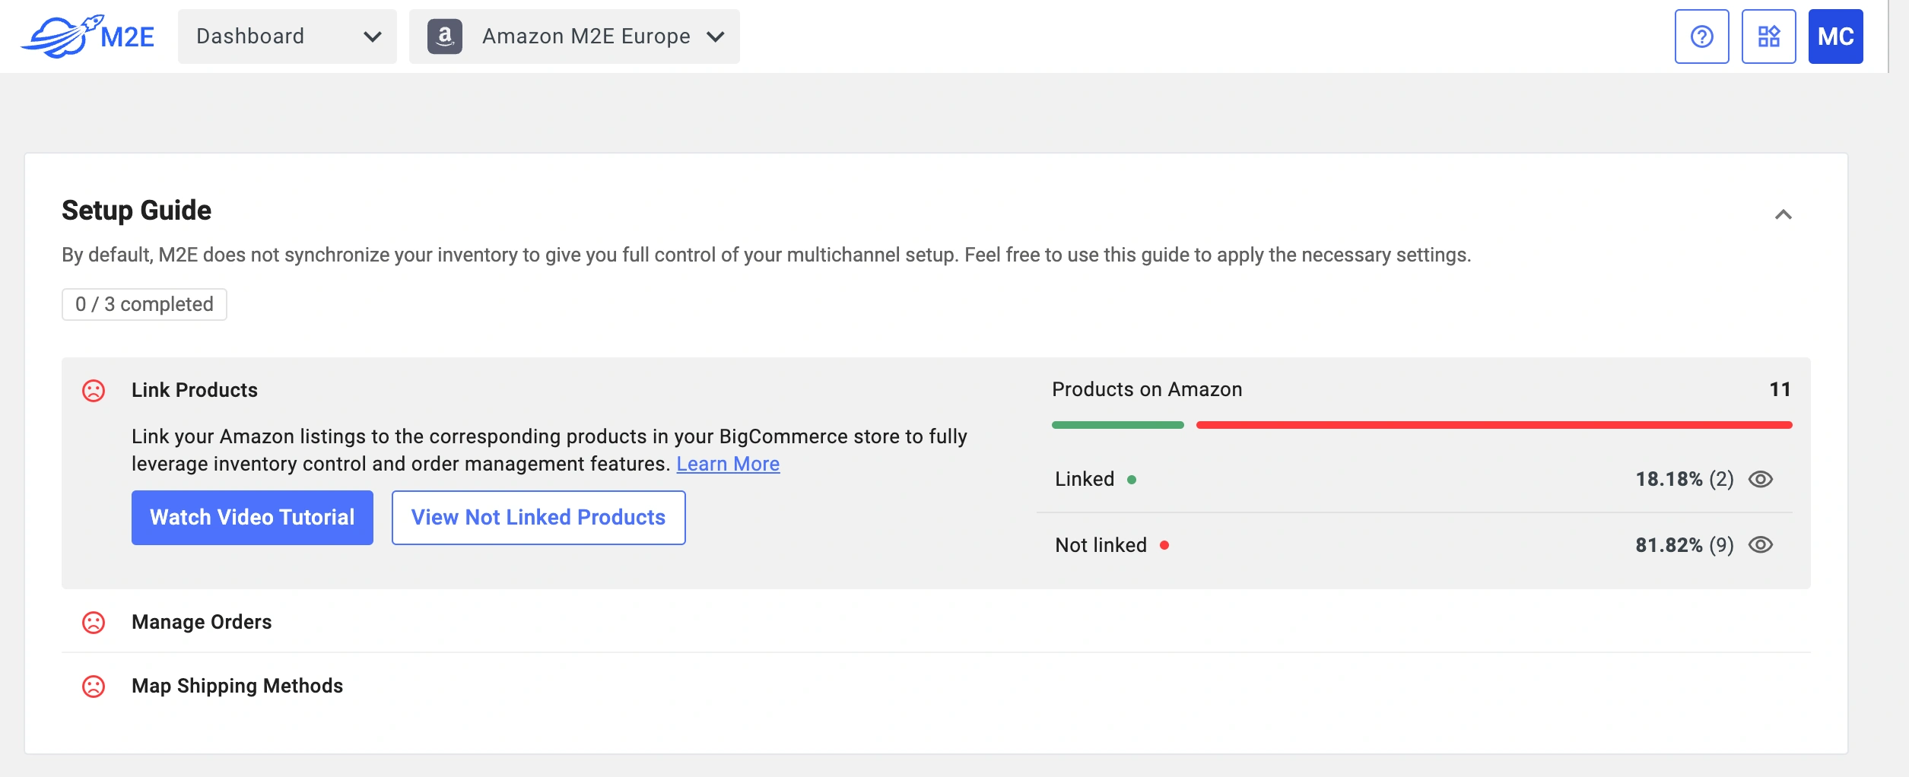Open the apps grid icon
Viewport: 1909px width, 777px height.
(1768, 36)
